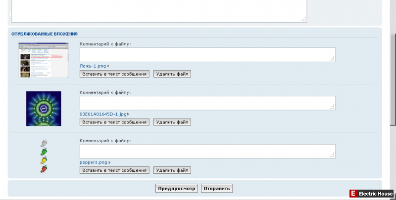This screenshot has height=200, width=396.
Task: Insert 03E61A01645D-1.jpg into message text
Action: [114, 122]
